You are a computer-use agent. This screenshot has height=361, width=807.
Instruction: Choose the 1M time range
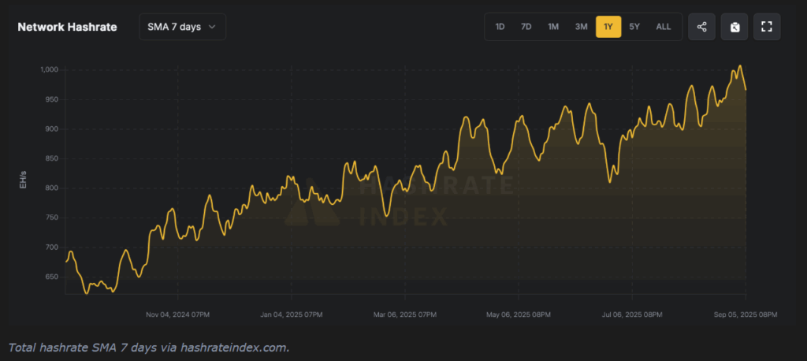pos(553,27)
